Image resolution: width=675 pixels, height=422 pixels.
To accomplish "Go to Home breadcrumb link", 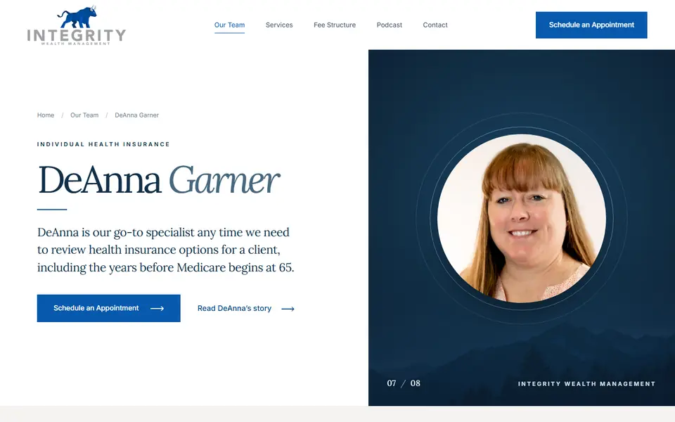I will tap(46, 115).
